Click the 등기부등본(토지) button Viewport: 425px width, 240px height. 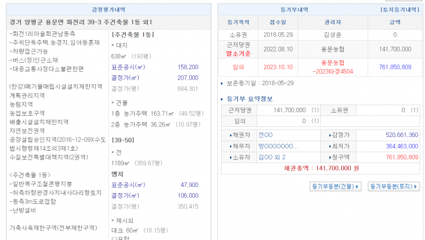click(x=394, y=186)
